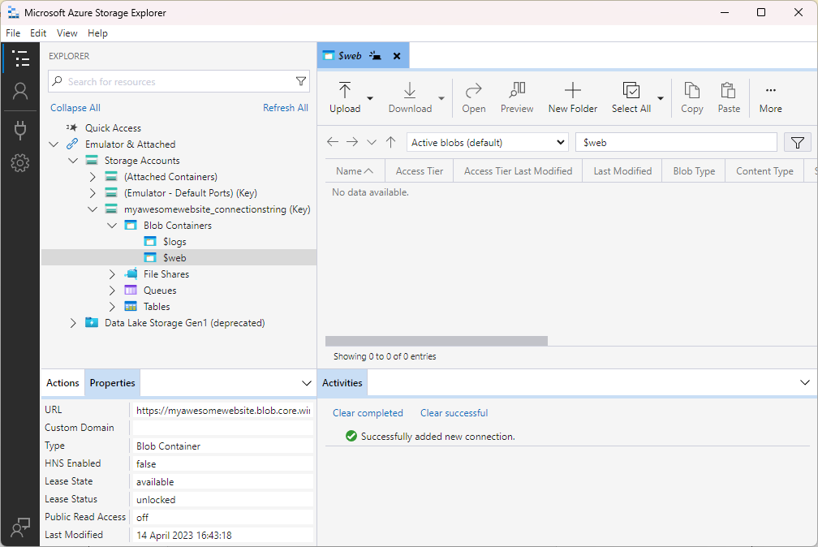Screen dimensions: 818x547
Task: Open the Help menu
Action: pyautogui.click(x=97, y=33)
